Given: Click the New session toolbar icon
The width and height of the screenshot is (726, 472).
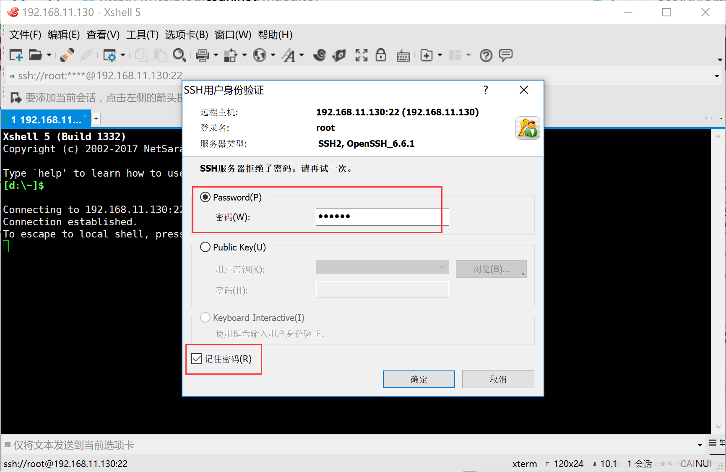Looking at the screenshot, I should [x=16, y=55].
